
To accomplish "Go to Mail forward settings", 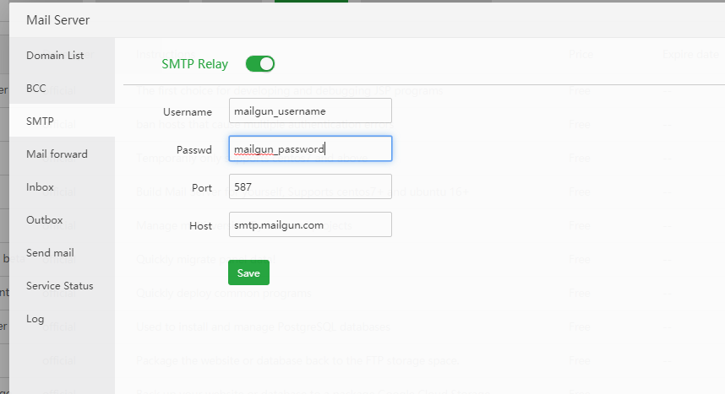I will coord(57,154).
